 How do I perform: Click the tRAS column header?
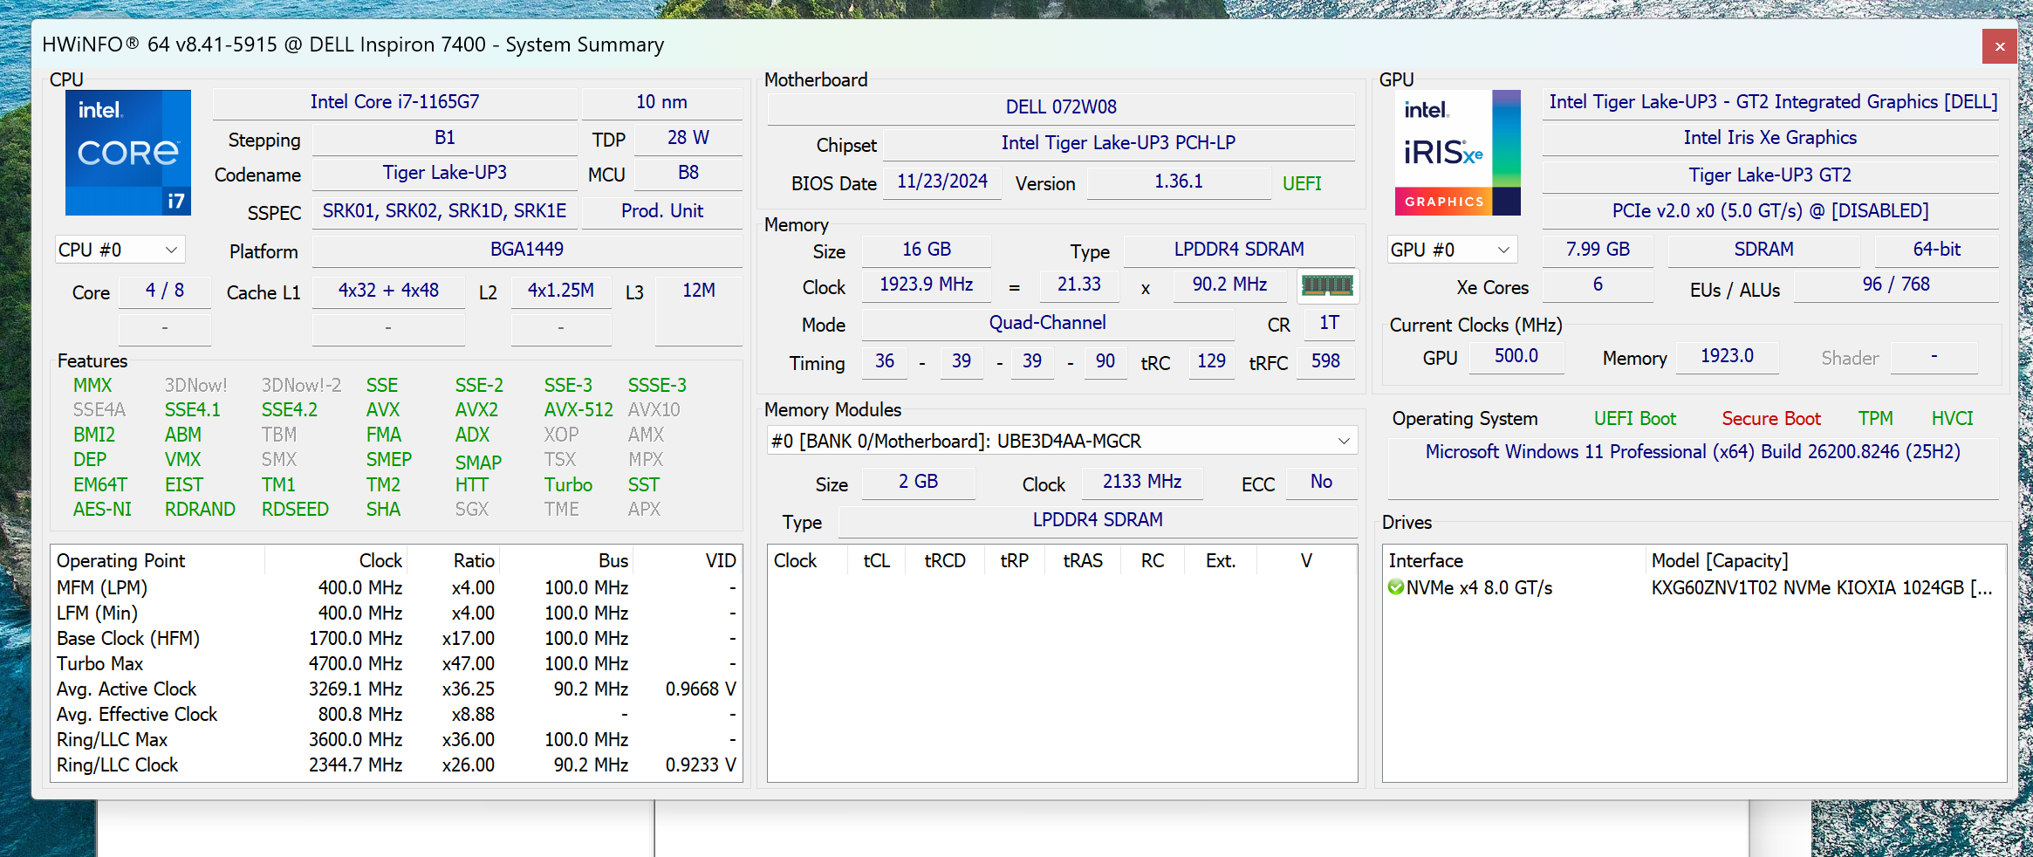1083,560
